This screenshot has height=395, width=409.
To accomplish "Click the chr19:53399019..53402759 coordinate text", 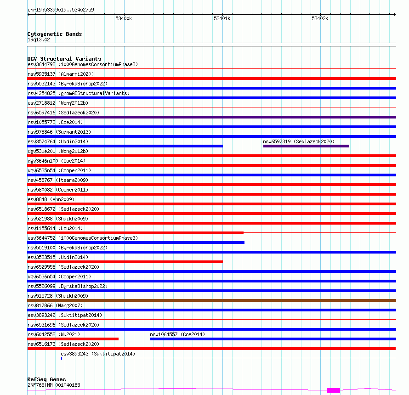I will (x=61, y=10).
